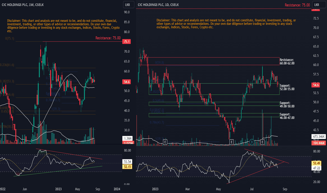Click the 53.54 RSI value on weekly pane
This screenshot has height=193, width=327.
[127, 161]
